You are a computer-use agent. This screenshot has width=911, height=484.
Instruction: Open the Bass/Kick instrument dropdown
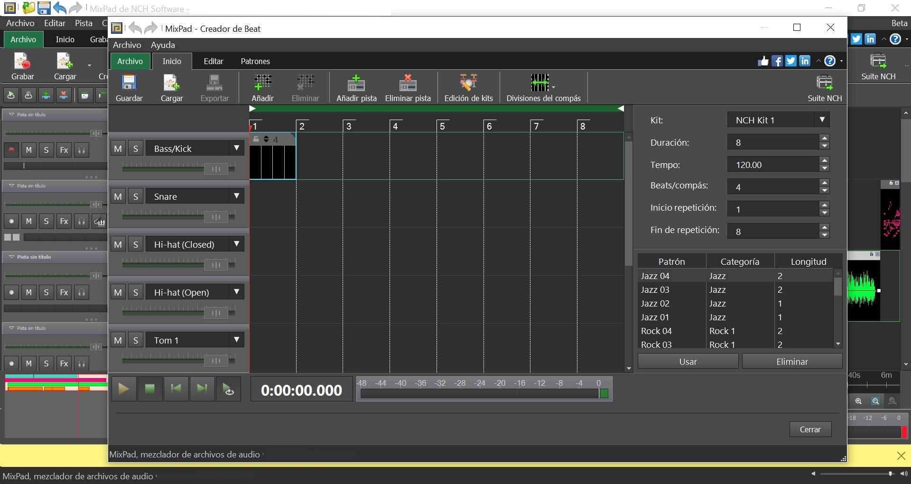237,148
